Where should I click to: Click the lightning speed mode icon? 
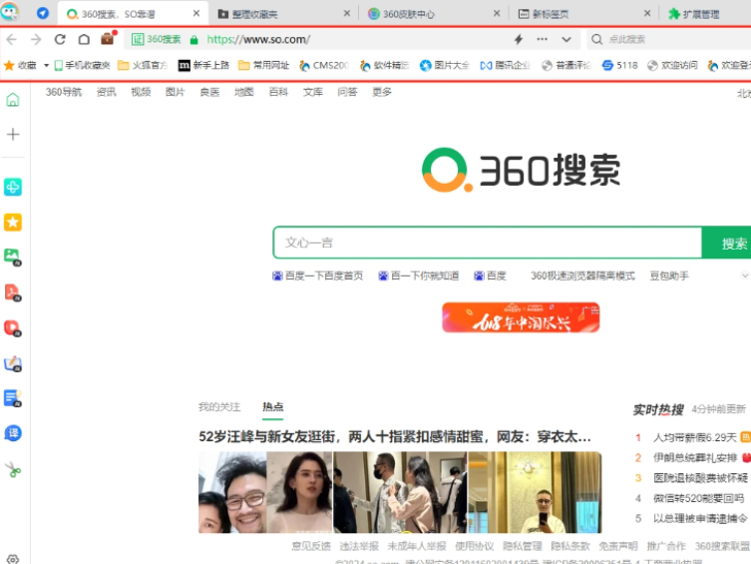519,39
